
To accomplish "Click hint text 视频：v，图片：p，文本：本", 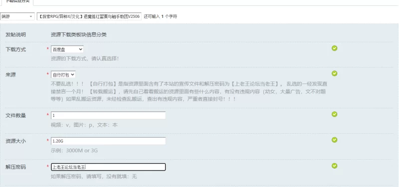I will click(x=84, y=125).
